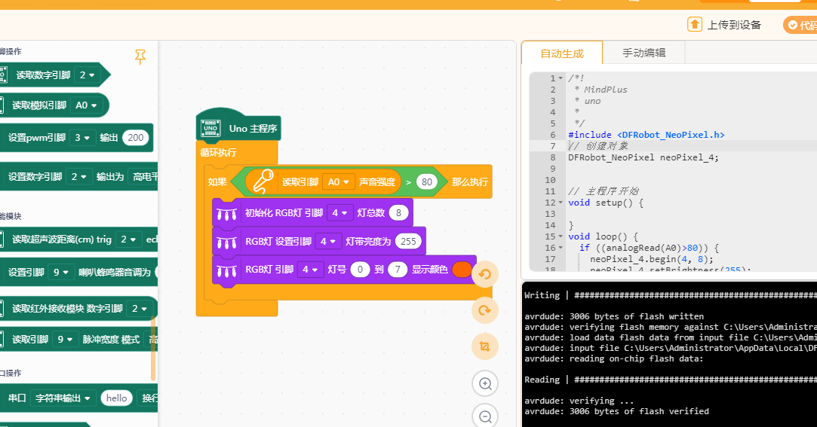Click the undo button on the canvas
The width and height of the screenshot is (817, 427).
[x=484, y=274]
